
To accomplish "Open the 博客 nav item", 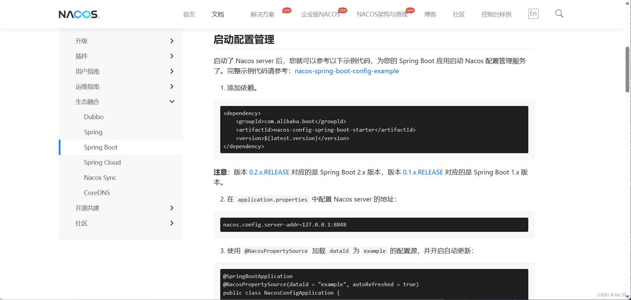I will (430, 14).
